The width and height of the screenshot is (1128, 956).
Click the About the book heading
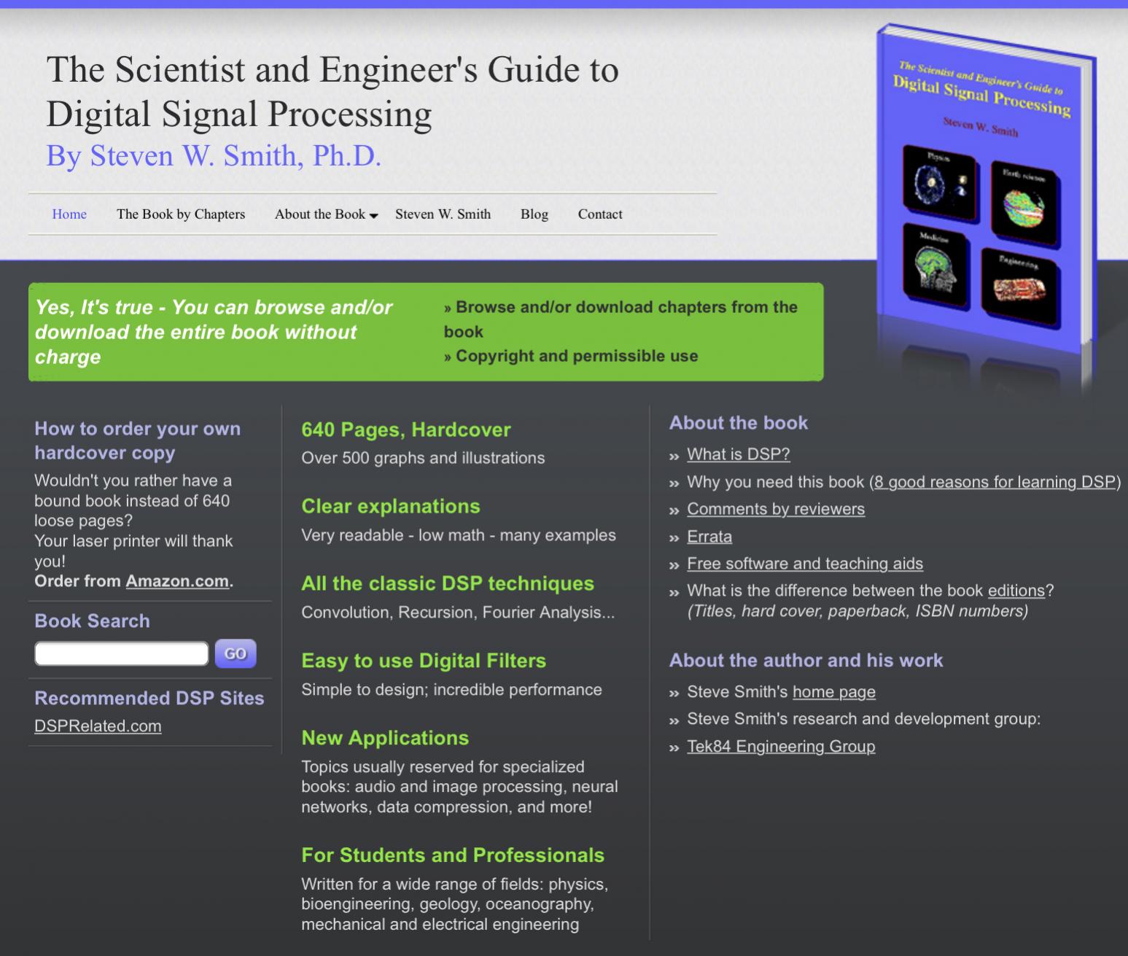click(x=739, y=423)
